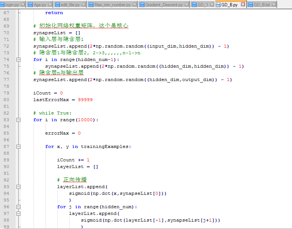Place cursor on 'lastErrorMax = 99999'

tap(63, 100)
